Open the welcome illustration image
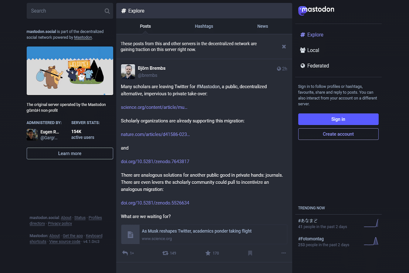The height and width of the screenshot is (273, 409). click(70, 71)
